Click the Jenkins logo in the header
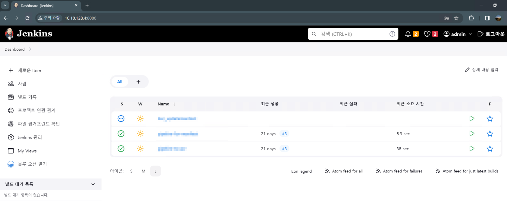The image size is (507, 205). (x=28, y=34)
